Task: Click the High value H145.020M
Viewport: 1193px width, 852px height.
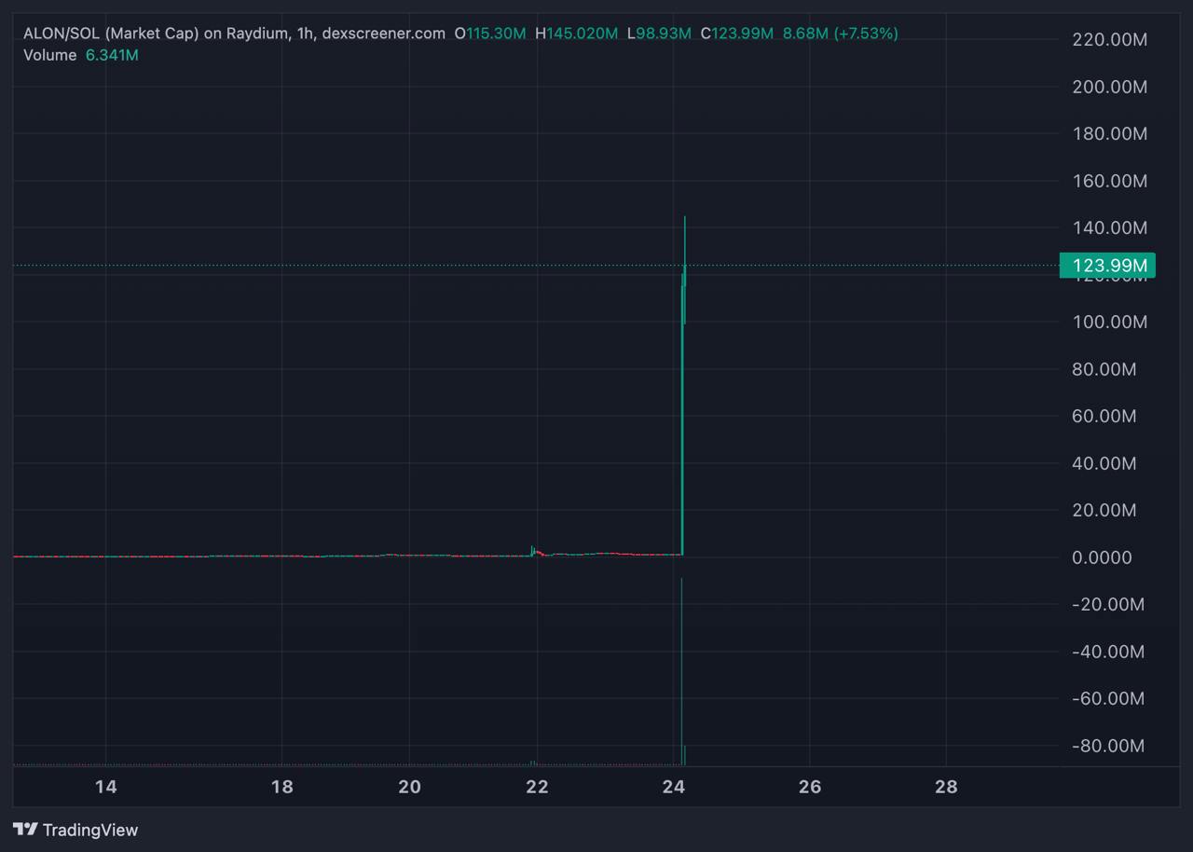Action: coord(576,34)
